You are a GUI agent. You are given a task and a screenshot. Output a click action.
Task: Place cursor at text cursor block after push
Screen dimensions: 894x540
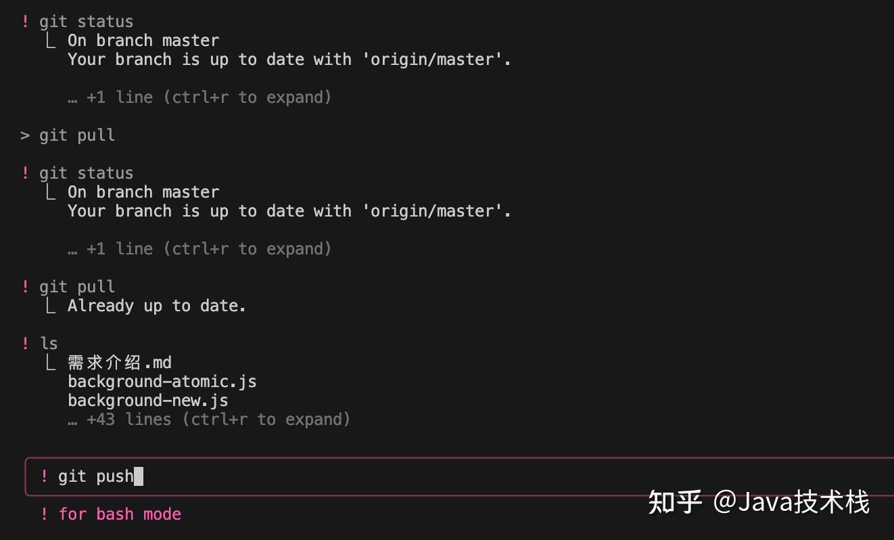click(139, 476)
